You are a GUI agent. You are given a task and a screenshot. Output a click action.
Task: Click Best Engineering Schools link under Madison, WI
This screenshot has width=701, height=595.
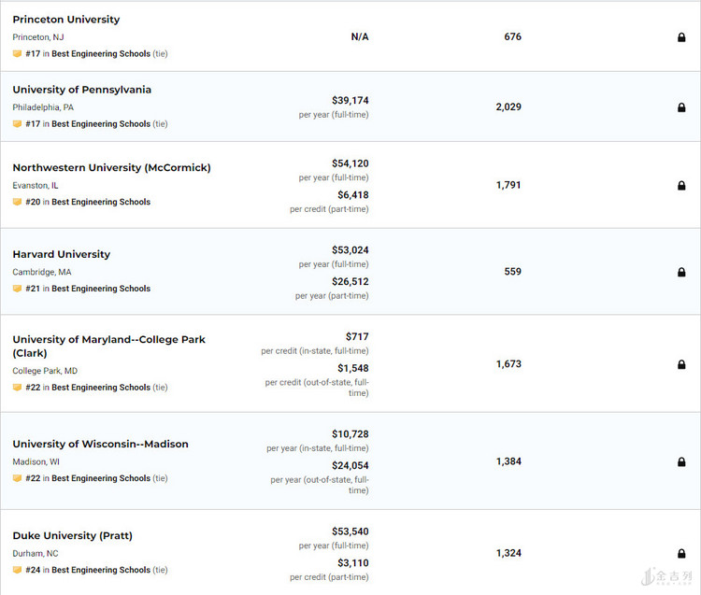click(101, 478)
